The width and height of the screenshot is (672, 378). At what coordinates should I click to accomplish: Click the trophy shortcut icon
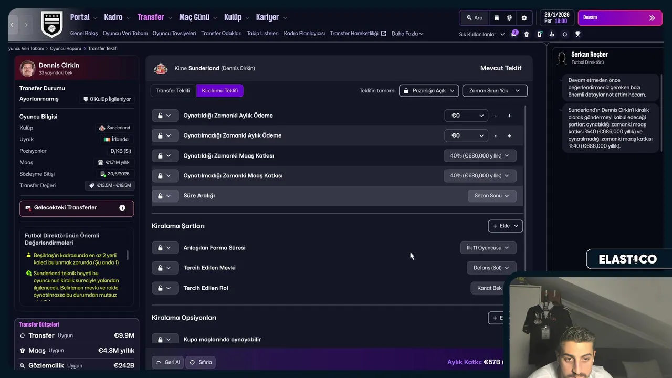[577, 34]
